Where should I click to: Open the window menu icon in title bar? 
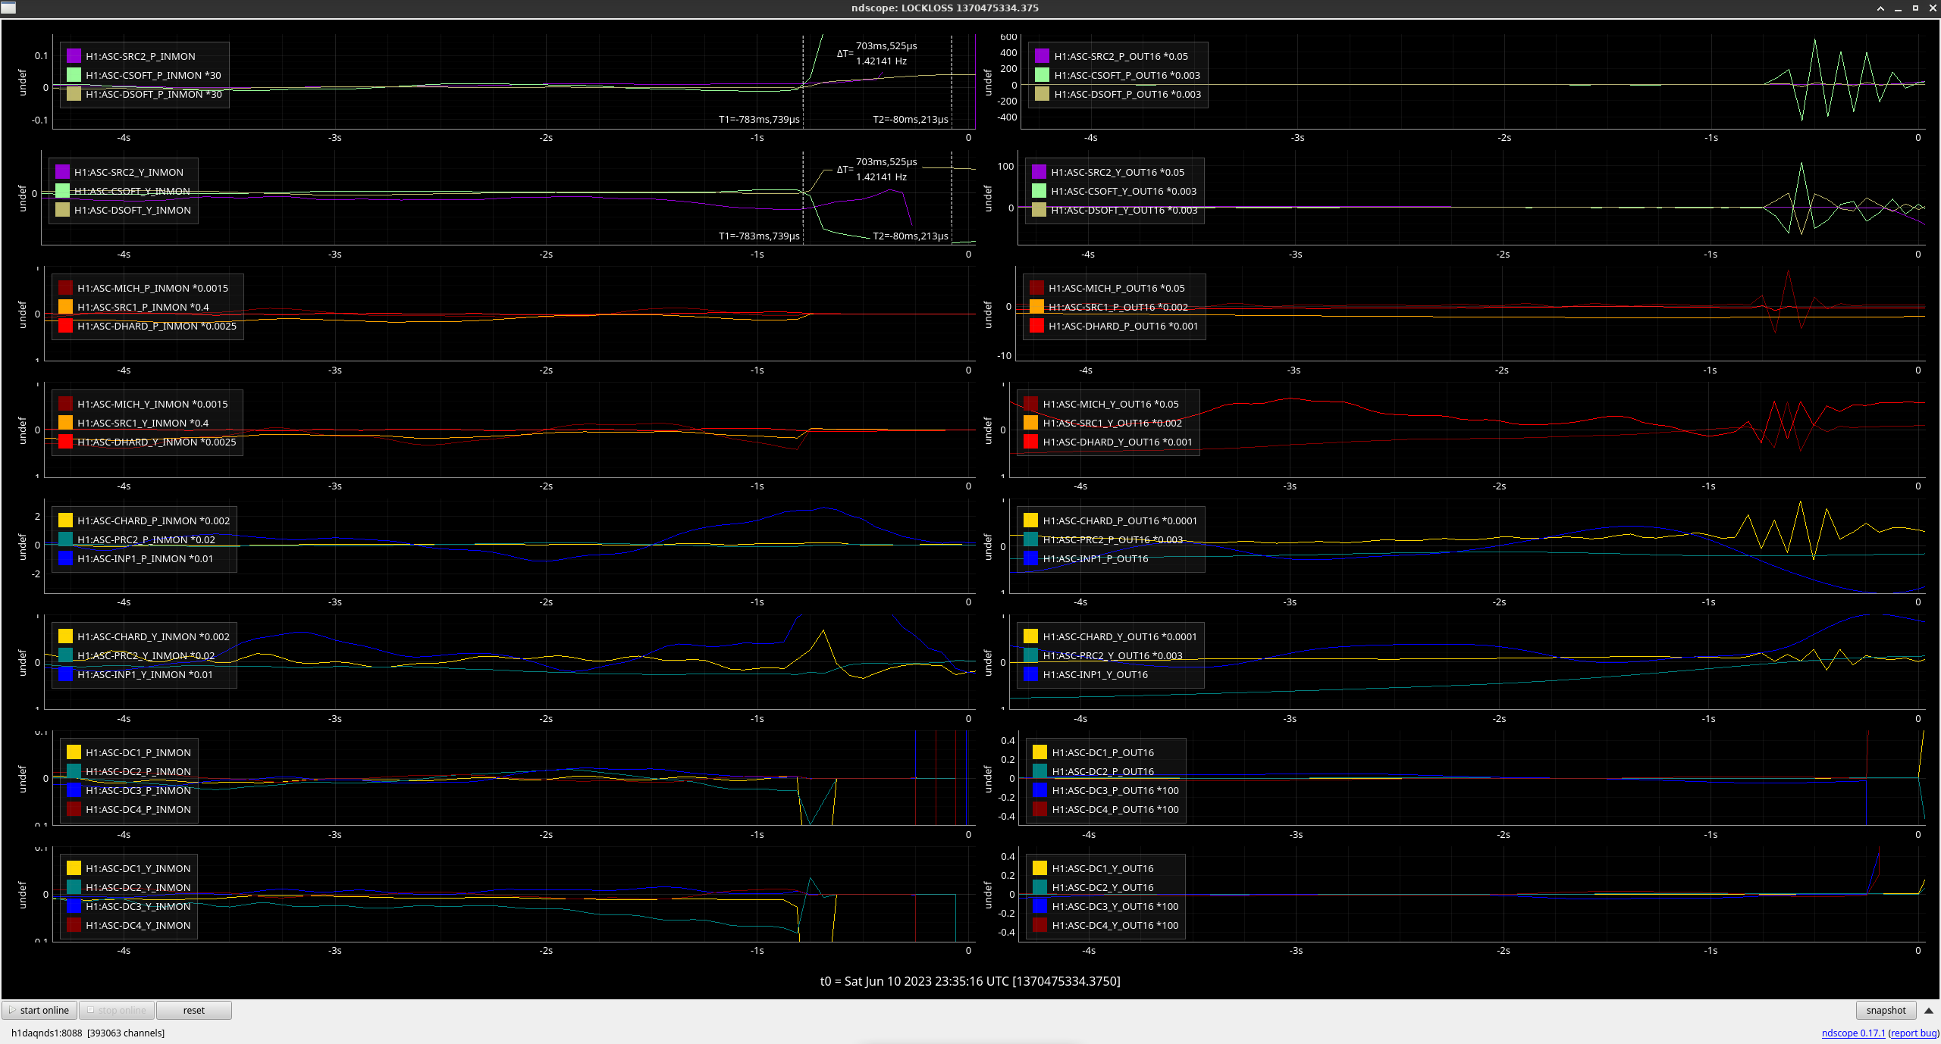point(8,8)
